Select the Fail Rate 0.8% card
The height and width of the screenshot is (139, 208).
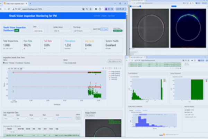pos(52,45)
